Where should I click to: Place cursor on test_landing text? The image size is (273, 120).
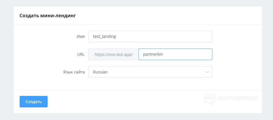tap(104, 36)
